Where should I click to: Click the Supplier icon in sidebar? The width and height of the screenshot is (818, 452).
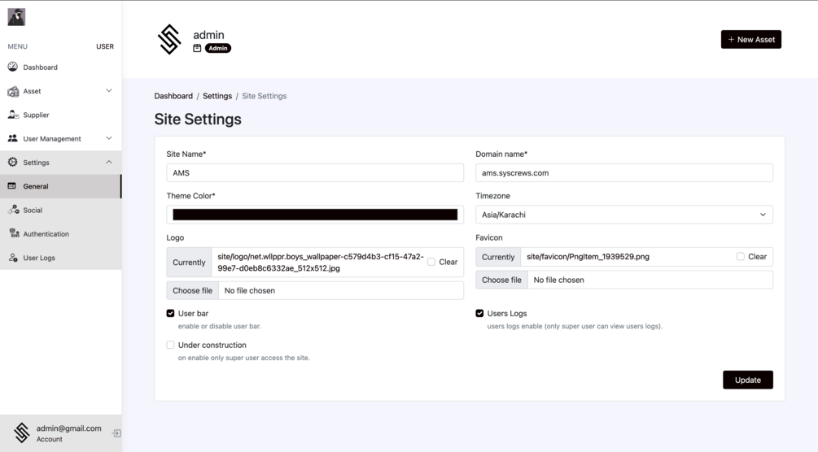tap(13, 115)
